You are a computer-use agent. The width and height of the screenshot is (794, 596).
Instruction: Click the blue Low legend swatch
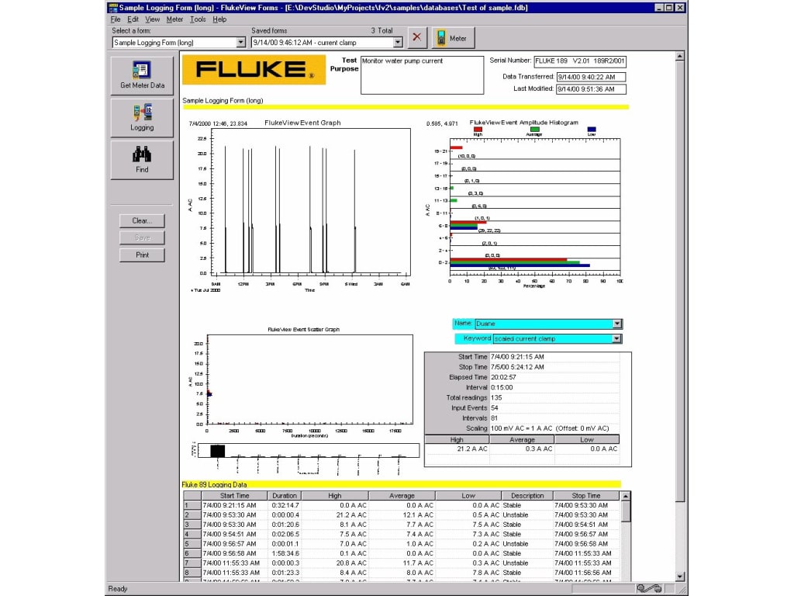click(x=592, y=130)
